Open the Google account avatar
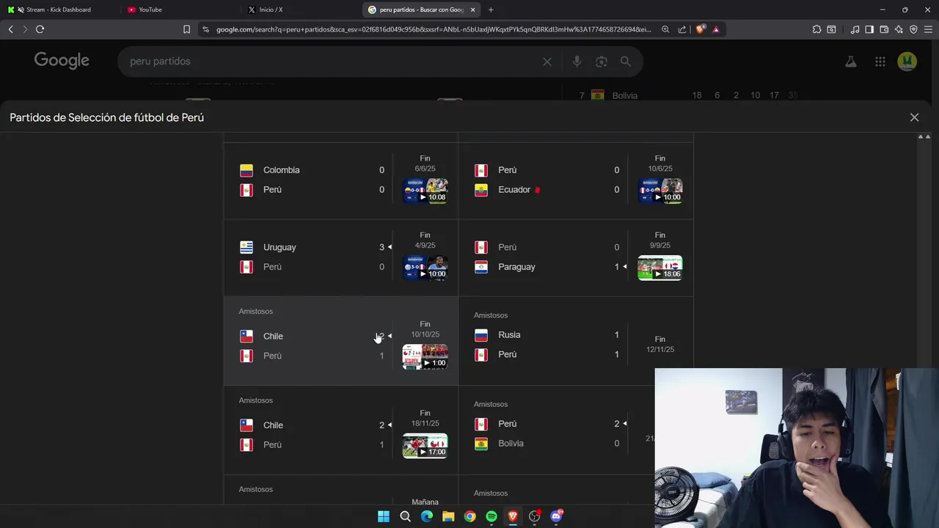939x528 pixels. tap(907, 61)
